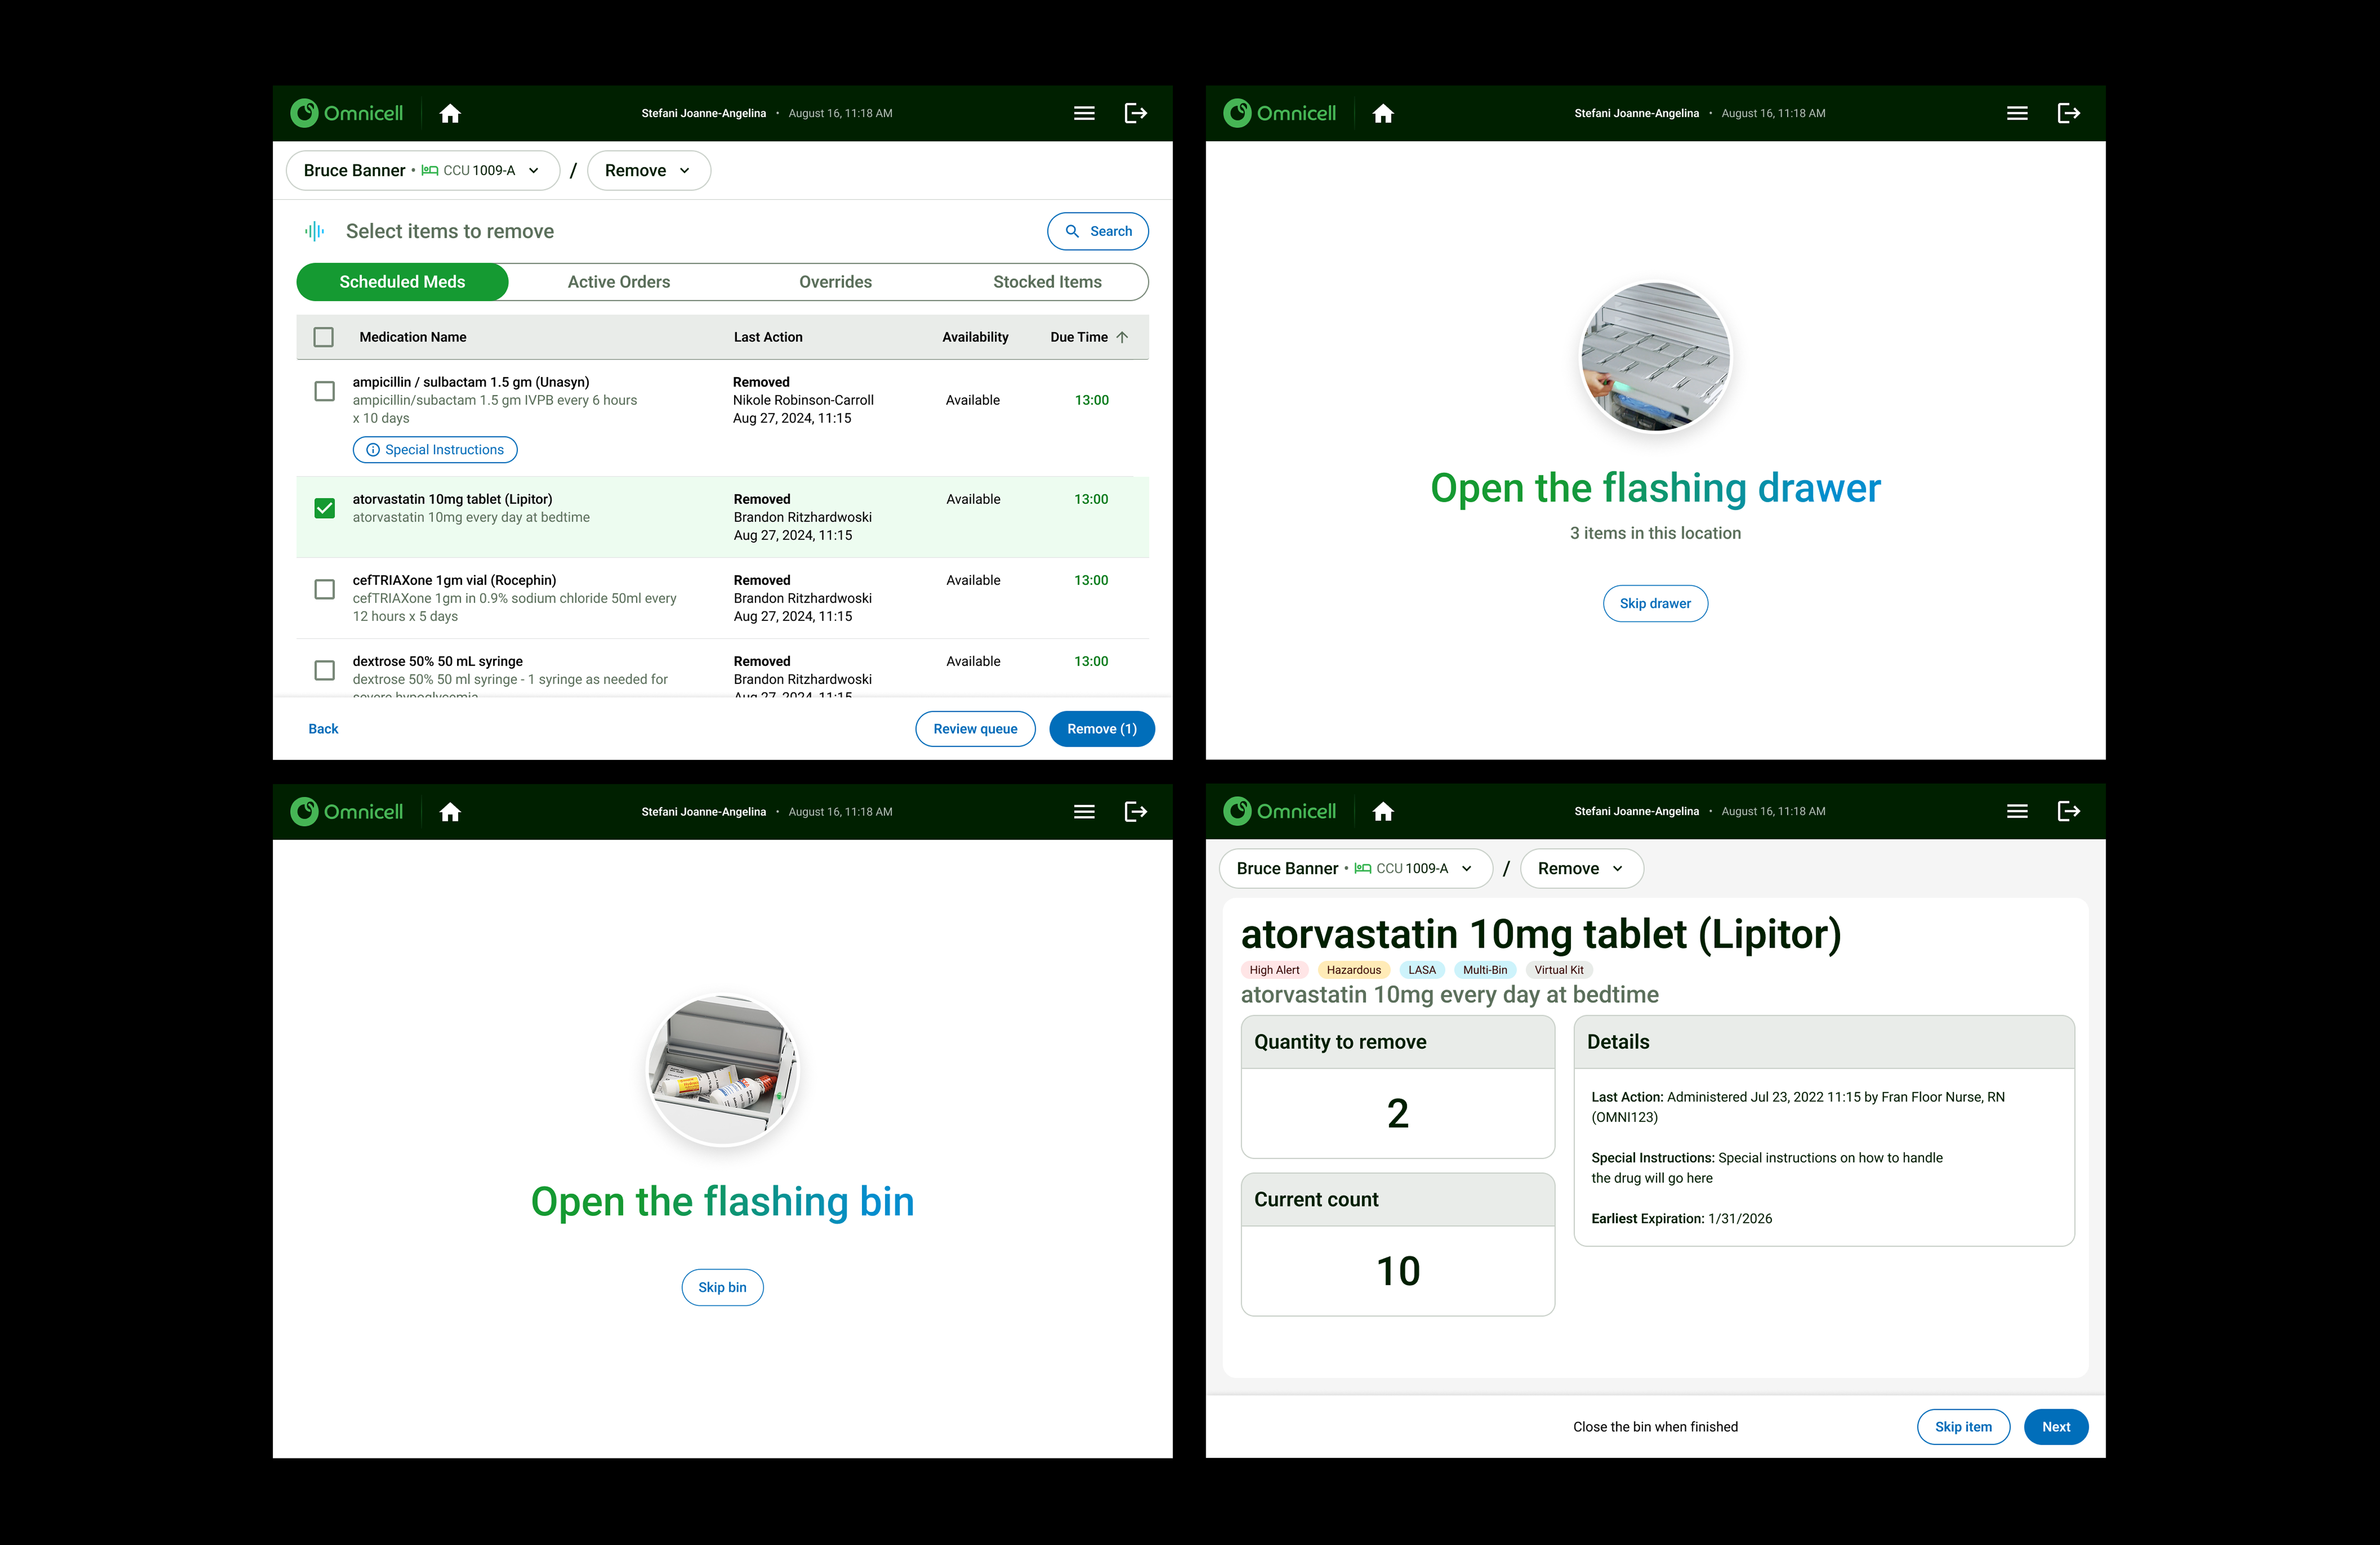Open hamburger menu on atorvastatin detail screen
The width and height of the screenshot is (2380, 1545).
click(x=2017, y=811)
